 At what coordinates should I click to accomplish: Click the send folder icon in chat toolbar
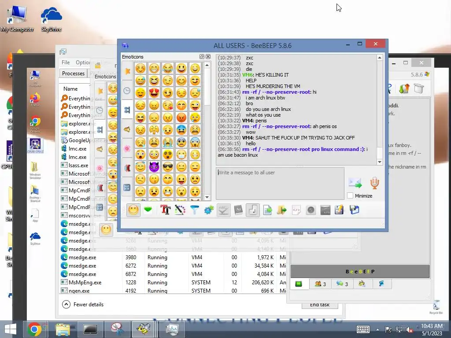[282, 210]
